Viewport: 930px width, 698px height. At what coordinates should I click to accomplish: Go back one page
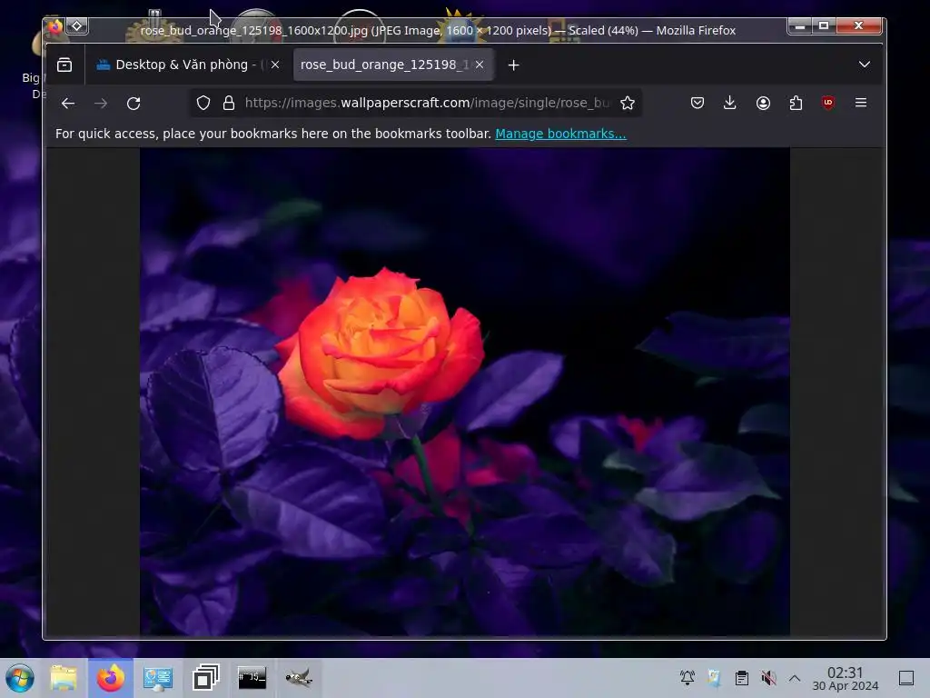(68, 104)
